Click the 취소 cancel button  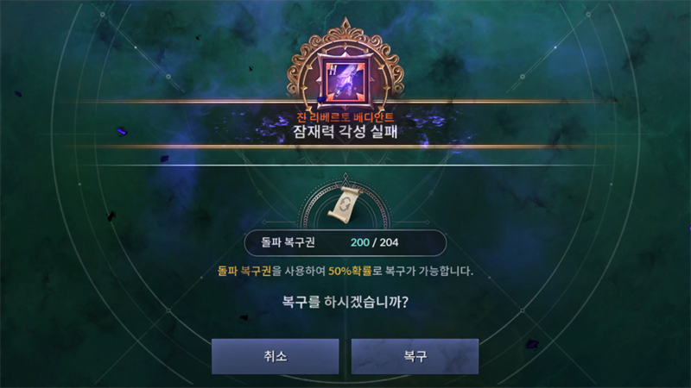[275, 356]
